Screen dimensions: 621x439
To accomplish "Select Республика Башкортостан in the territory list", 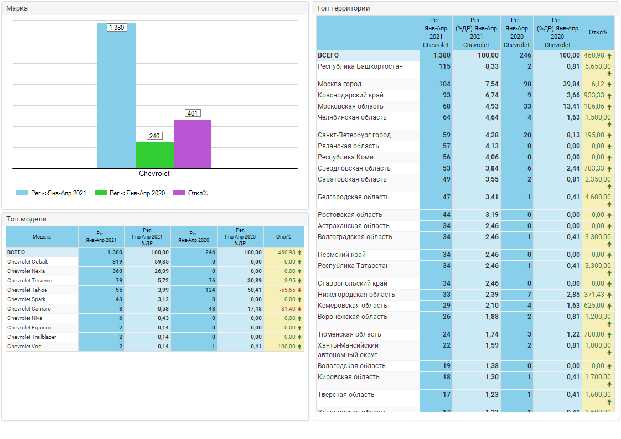I will tap(360, 66).
